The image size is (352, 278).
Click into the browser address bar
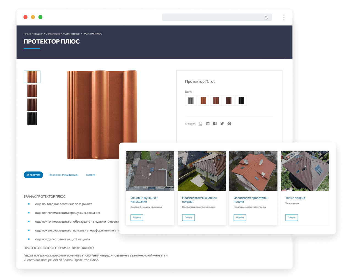point(217,17)
